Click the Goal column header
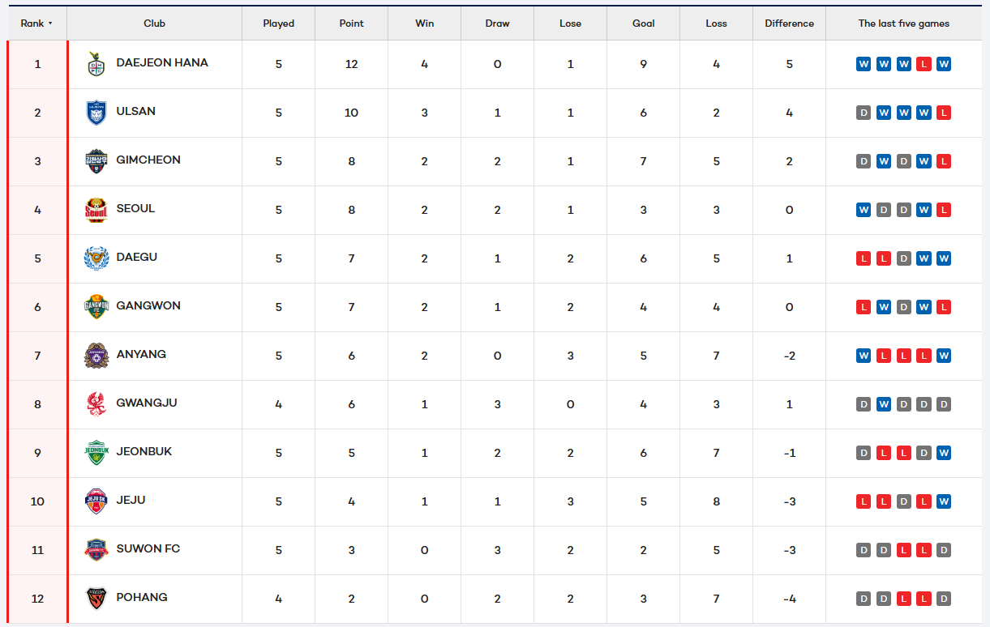The image size is (990, 627). pos(643,23)
